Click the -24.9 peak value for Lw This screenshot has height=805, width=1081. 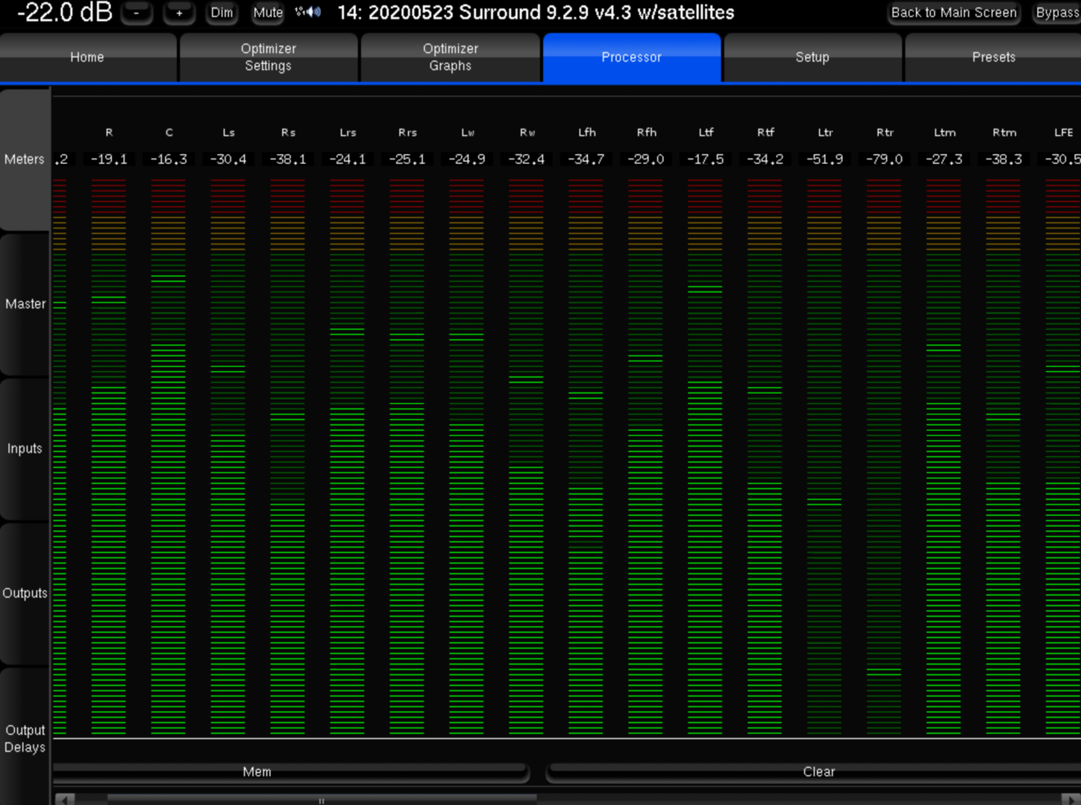click(x=467, y=160)
